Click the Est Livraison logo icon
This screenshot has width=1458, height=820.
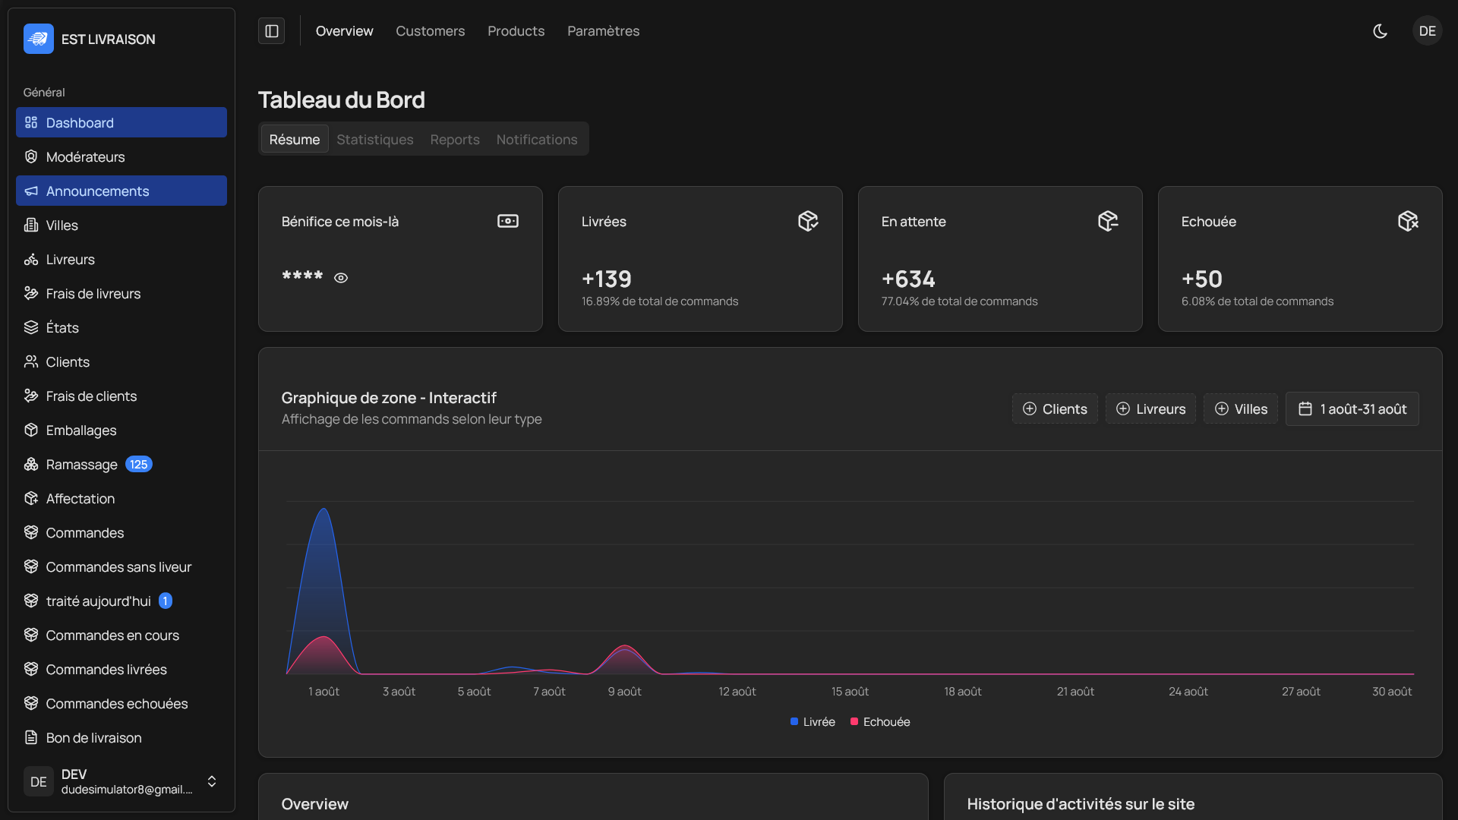(38, 39)
